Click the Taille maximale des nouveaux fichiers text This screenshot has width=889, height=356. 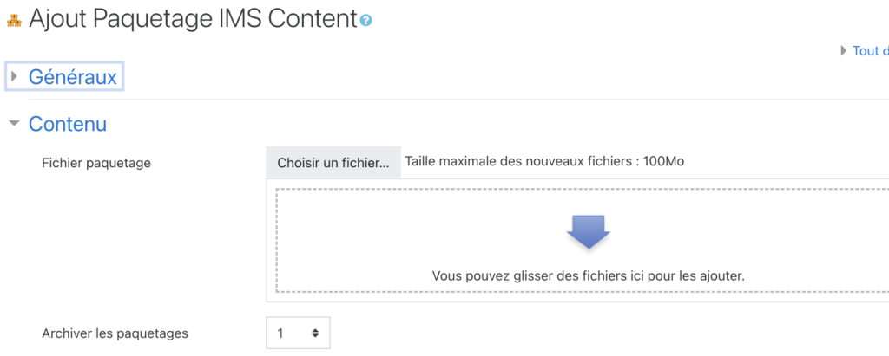point(544,161)
